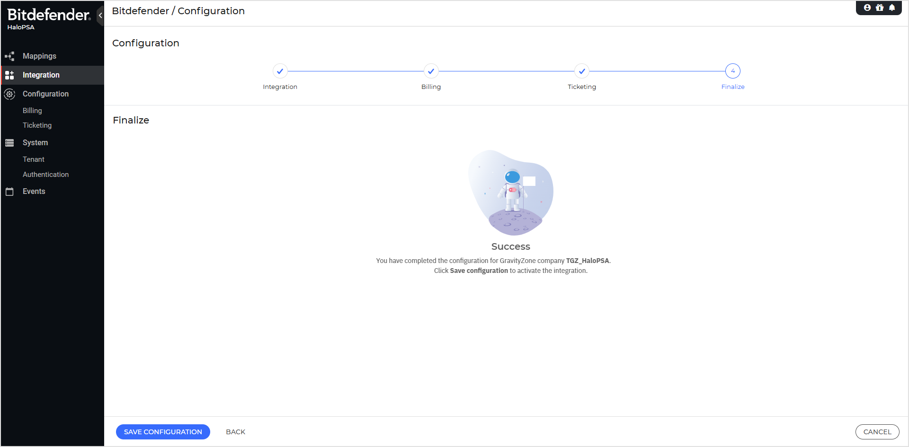
Task: Select step 4 Finalize circle
Action: tap(732, 71)
